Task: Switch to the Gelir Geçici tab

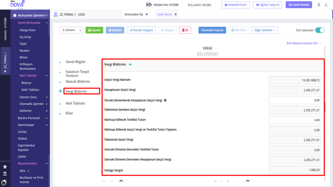Action: tap(165, 14)
